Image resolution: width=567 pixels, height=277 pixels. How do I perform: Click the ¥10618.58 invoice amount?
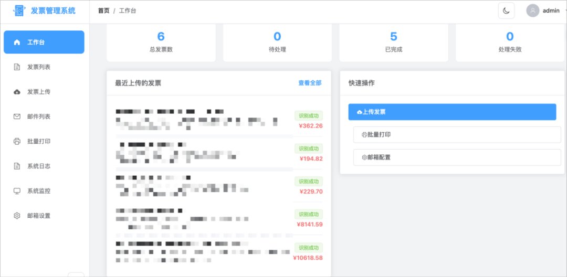coord(308,258)
